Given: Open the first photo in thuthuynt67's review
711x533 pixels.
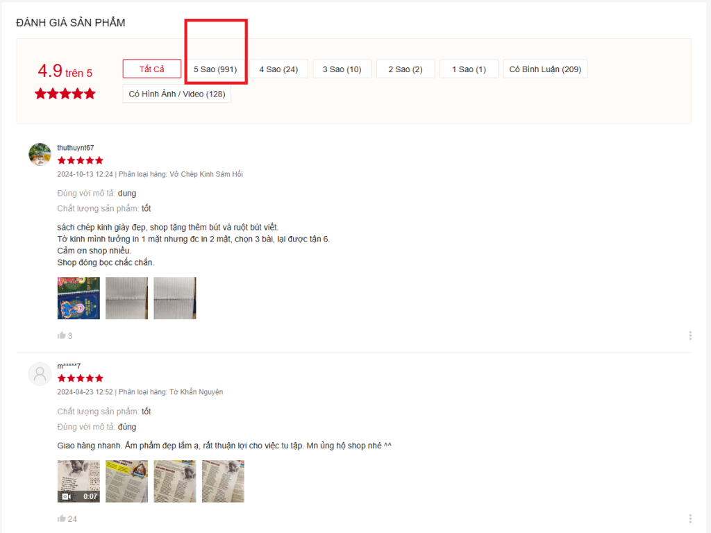Looking at the screenshot, I should point(78,298).
